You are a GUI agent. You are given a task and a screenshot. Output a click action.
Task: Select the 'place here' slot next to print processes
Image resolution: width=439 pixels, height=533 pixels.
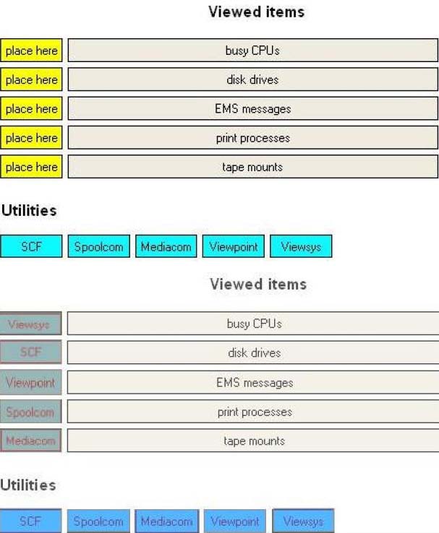click(31, 138)
